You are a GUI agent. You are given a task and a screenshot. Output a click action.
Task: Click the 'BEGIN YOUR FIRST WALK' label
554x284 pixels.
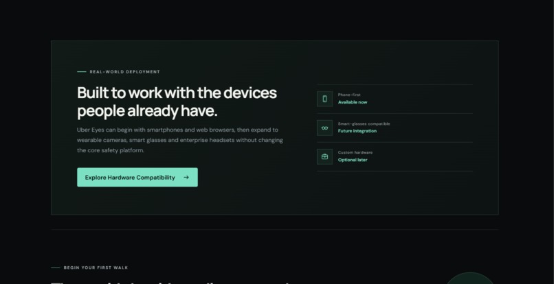click(x=96, y=268)
